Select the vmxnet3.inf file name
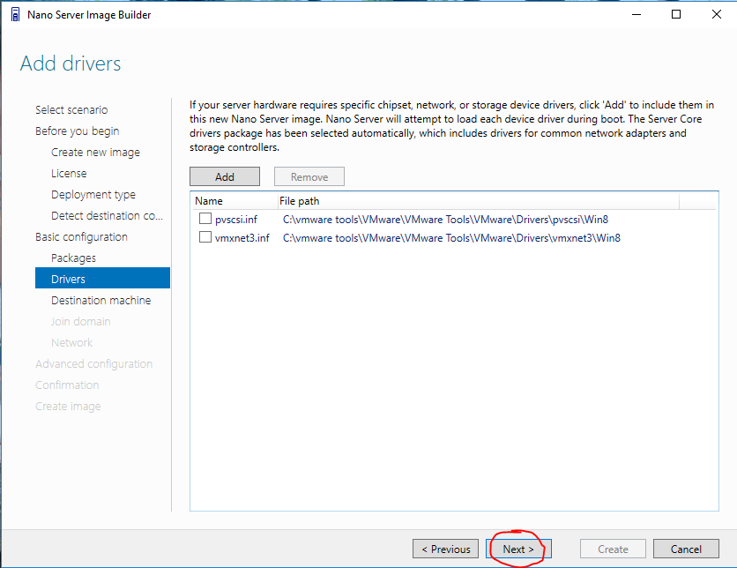 pos(242,238)
